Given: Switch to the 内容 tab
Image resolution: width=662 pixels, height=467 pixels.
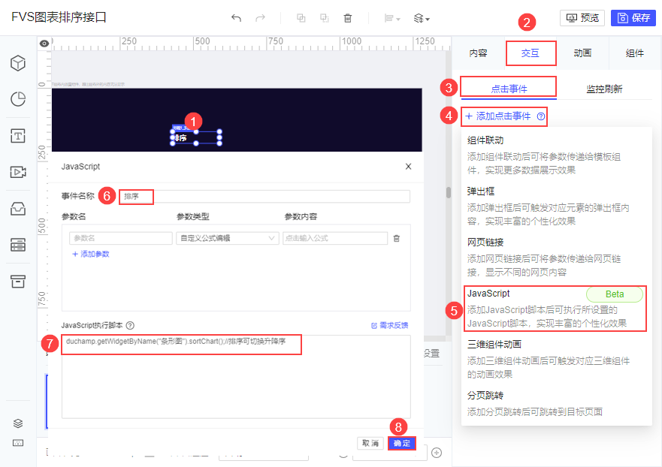Looking at the screenshot, I should pyautogui.click(x=479, y=53).
